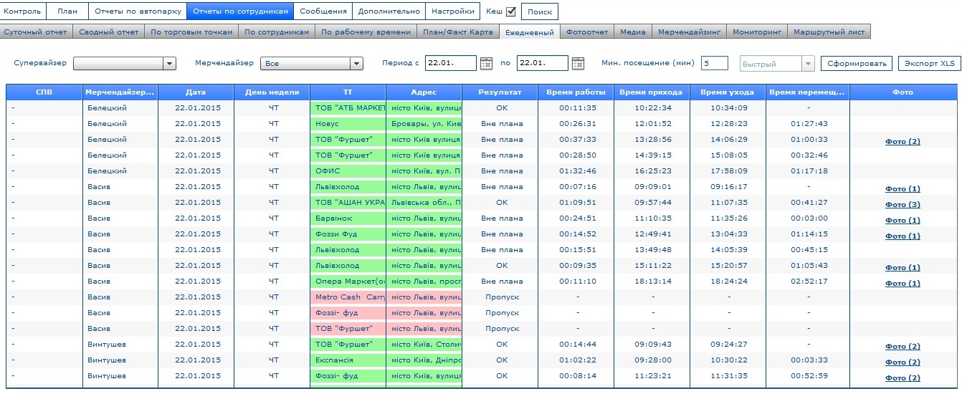Expand the Супервайзер dropdown
Viewport: 962px width, 394px height.
tap(170, 64)
